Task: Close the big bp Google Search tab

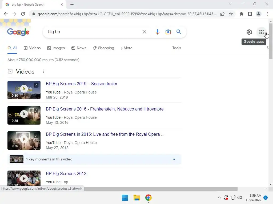Action: click(x=62, y=5)
